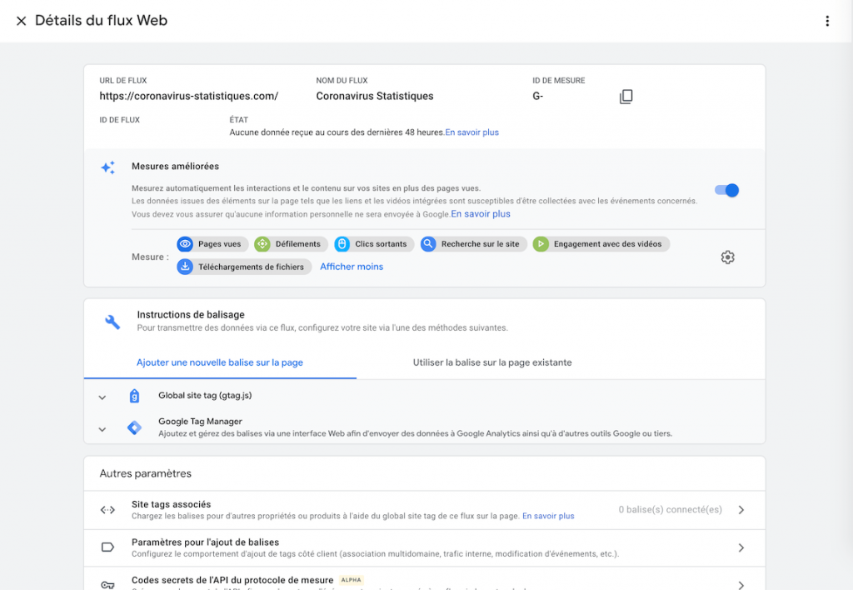Screen dimensions: 853x590
Task: Open Codes secrets de l'API chevron
Action: (741, 584)
